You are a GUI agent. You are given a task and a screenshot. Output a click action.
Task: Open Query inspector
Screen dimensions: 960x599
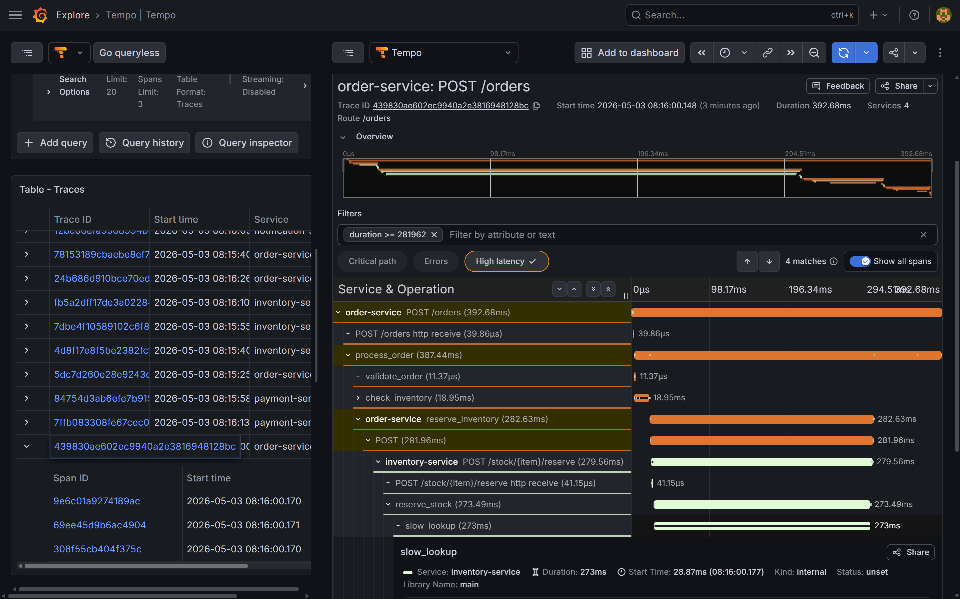click(x=247, y=143)
